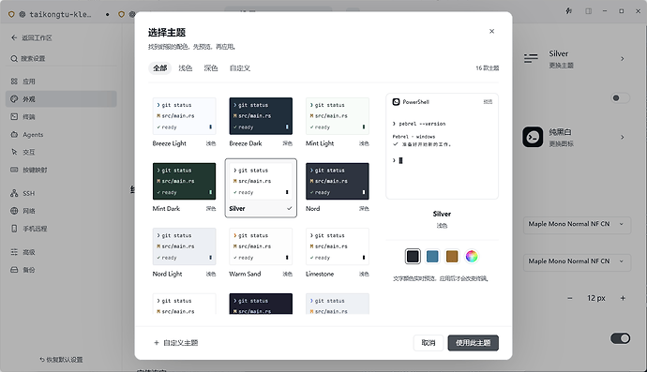Screen dimensions: 647x372
Task: Pick the dark charcoal text color swatch
Action: [x=413, y=257]
